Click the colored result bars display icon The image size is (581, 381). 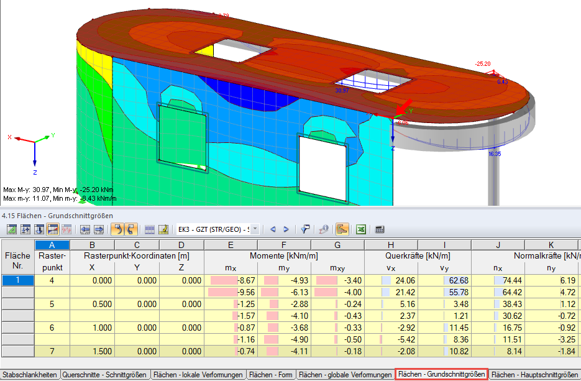pyautogui.click(x=344, y=229)
